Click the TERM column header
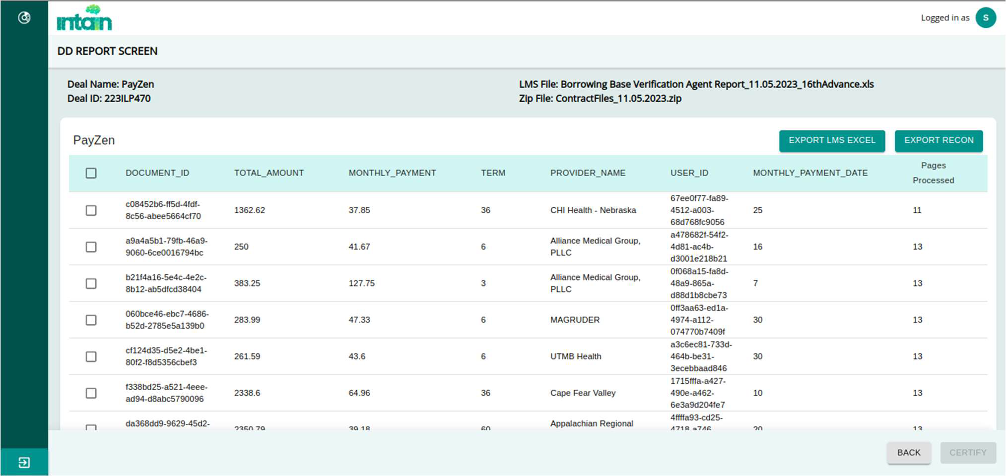1006x476 pixels. pos(493,173)
